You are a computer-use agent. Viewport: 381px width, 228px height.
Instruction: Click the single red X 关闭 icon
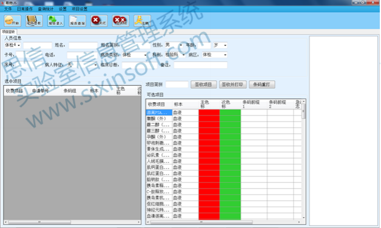(99, 21)
